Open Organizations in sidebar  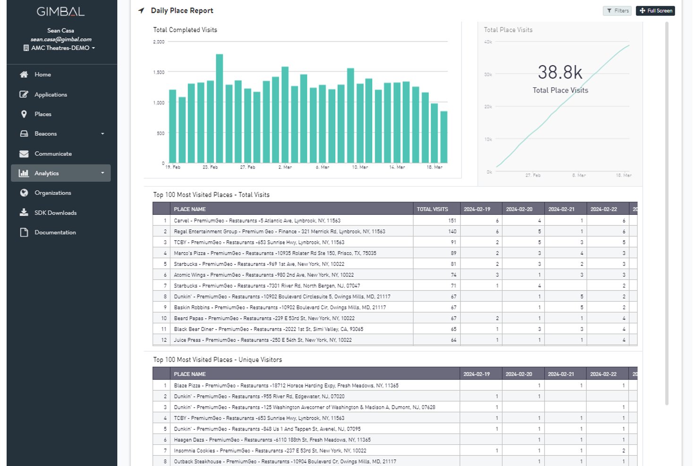pyautogui.click(x=53, y=193)
